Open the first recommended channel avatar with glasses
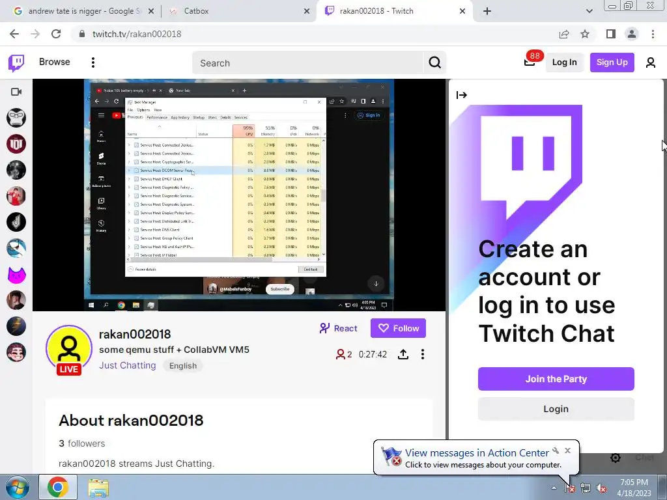This screenshot has height=500, width=667. click(x=16, y=118)
